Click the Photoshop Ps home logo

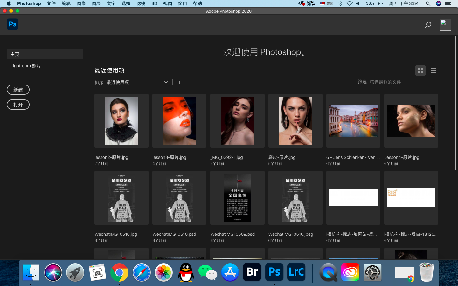pyautogui.click(x=12, y=24)
